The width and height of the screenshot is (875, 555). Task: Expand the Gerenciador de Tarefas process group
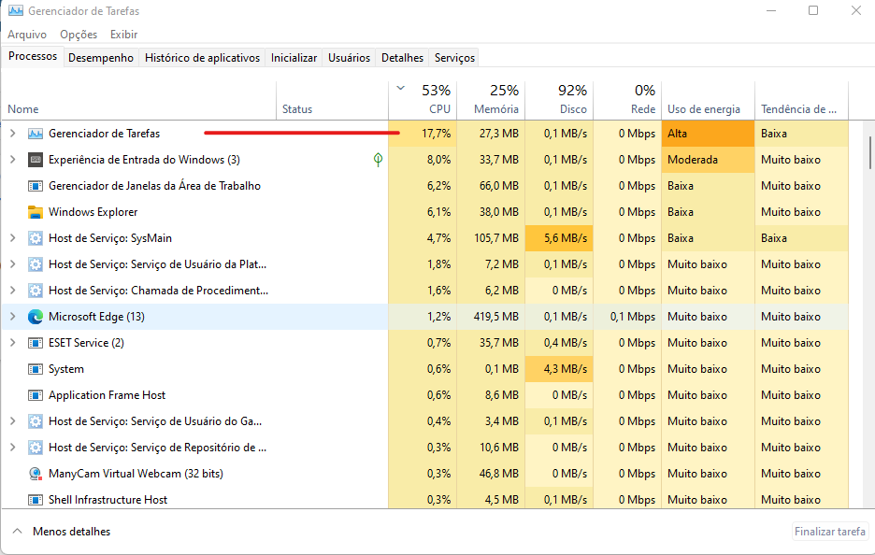click(13, 134)
